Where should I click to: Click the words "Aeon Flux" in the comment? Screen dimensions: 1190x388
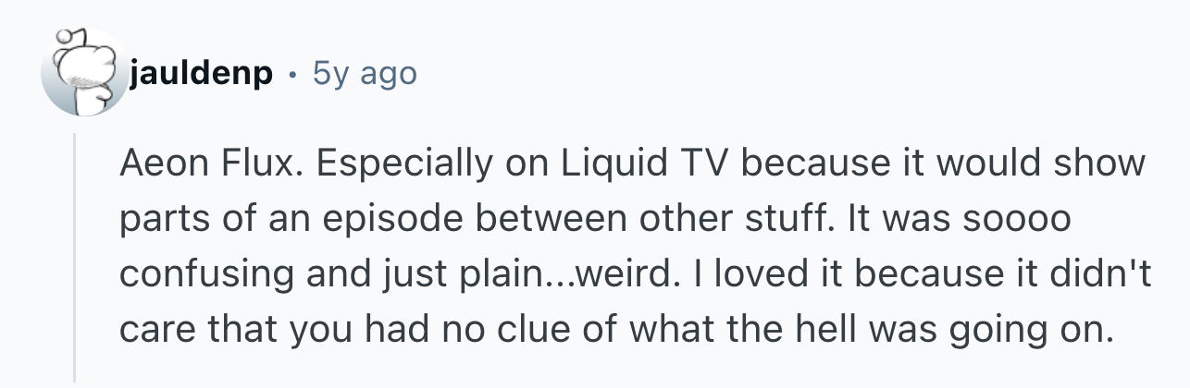pos(209,164)
